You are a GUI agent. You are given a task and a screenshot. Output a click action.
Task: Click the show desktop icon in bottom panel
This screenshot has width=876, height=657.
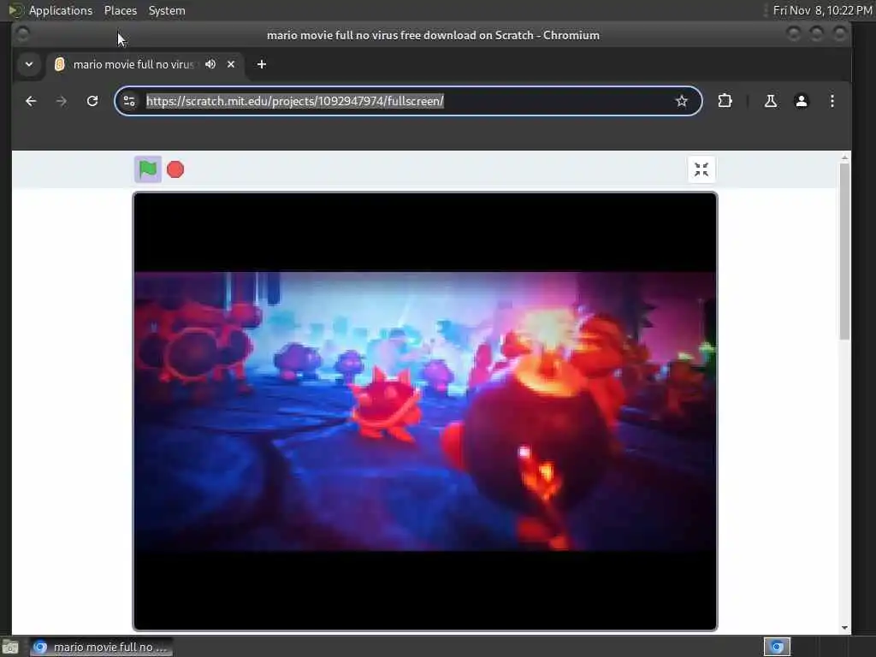click(10, 647)
